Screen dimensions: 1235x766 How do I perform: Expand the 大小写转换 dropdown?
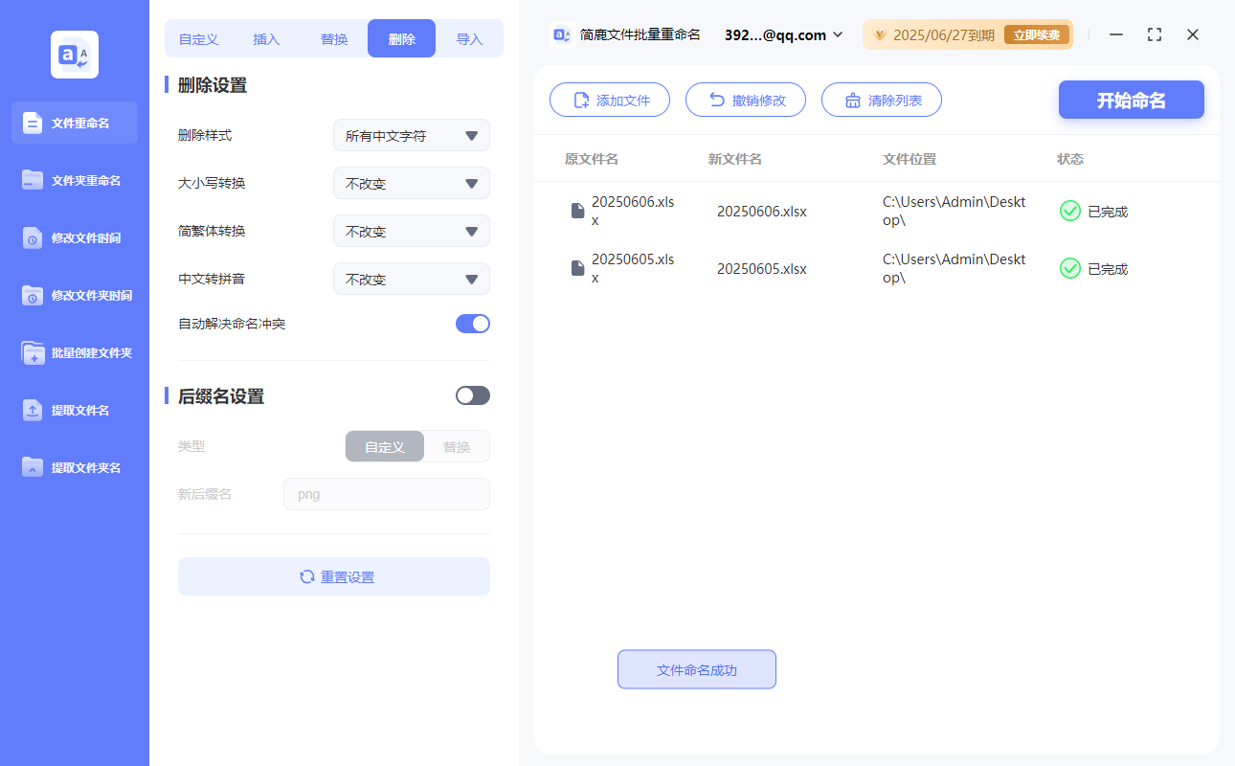click(x=411, y=183)
